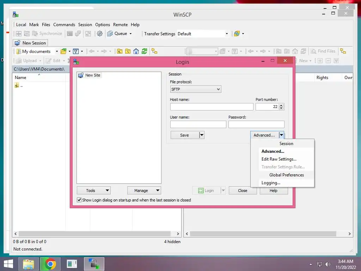Click the volume icon in system tray
The width and height of the screenshot is (361, 271).
(x=328, y=264)
